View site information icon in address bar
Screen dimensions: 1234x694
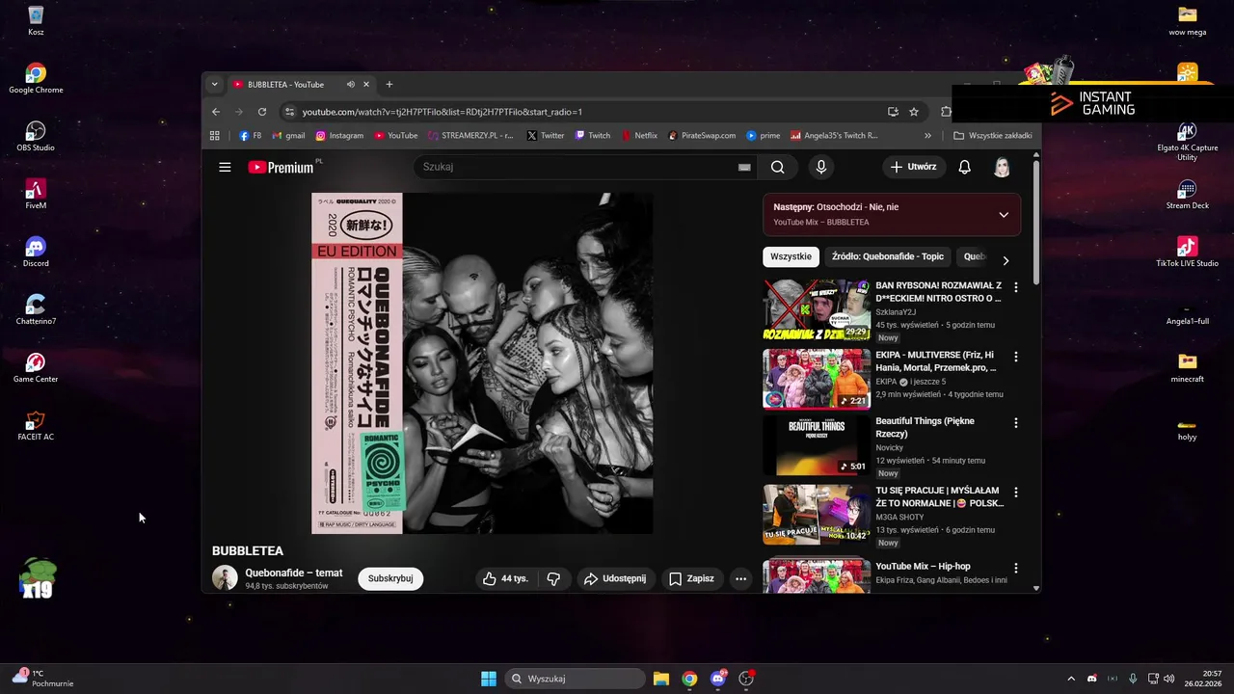(289, 112)
